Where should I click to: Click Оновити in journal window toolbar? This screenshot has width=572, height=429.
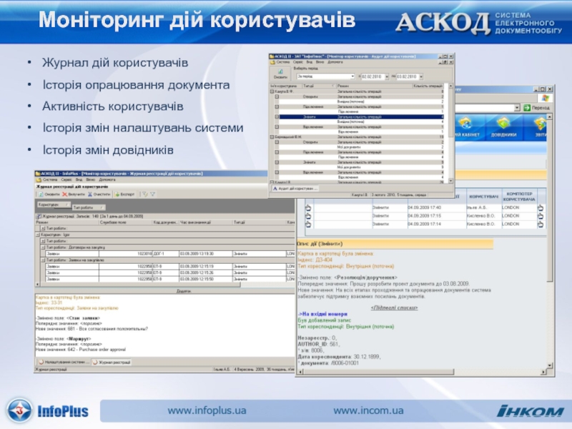(x=49, y=194)
